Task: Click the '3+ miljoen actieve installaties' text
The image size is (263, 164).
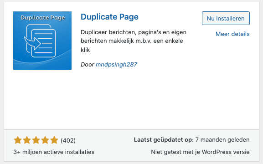Action: coord(54,152)
